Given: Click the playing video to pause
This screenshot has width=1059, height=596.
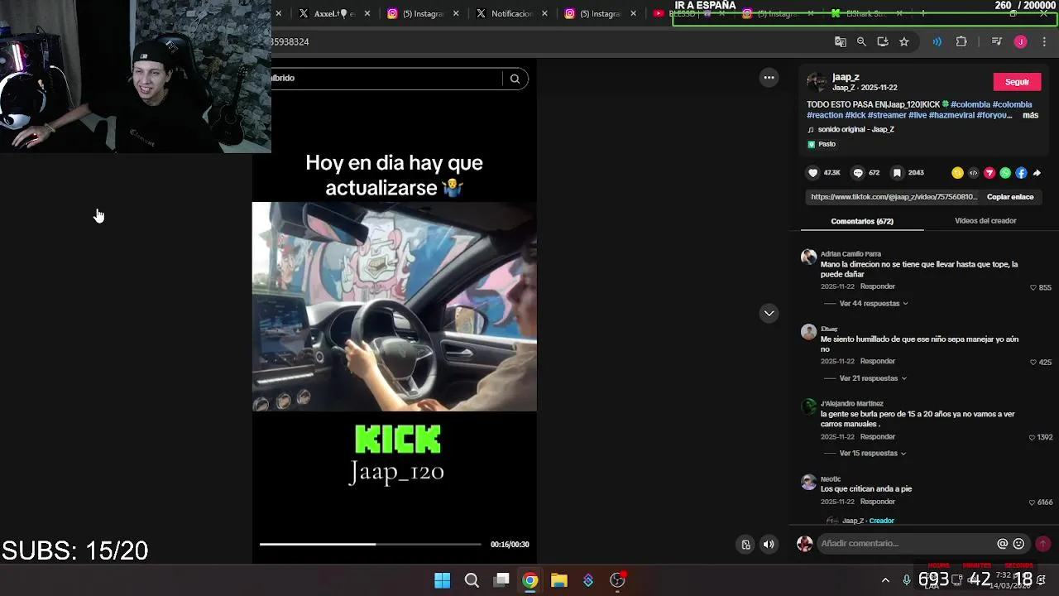Looking at the screenshot, I should pos(395,306).
